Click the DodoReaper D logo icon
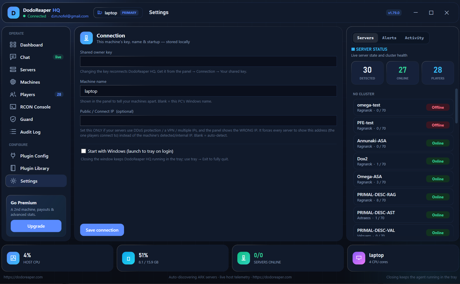The width and height of the screenshot is (460, 284). [13, 13]
